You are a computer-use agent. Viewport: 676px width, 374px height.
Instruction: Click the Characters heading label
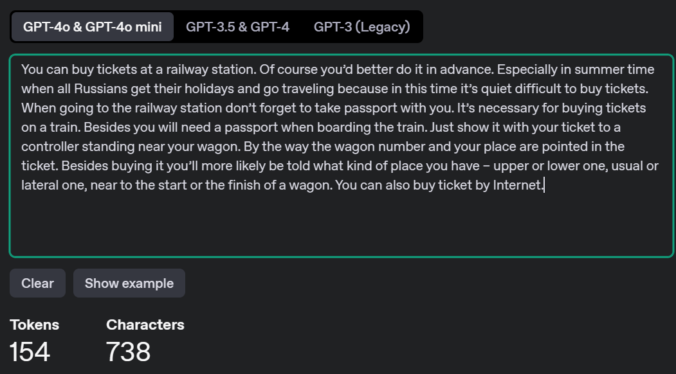click(145, 325)
